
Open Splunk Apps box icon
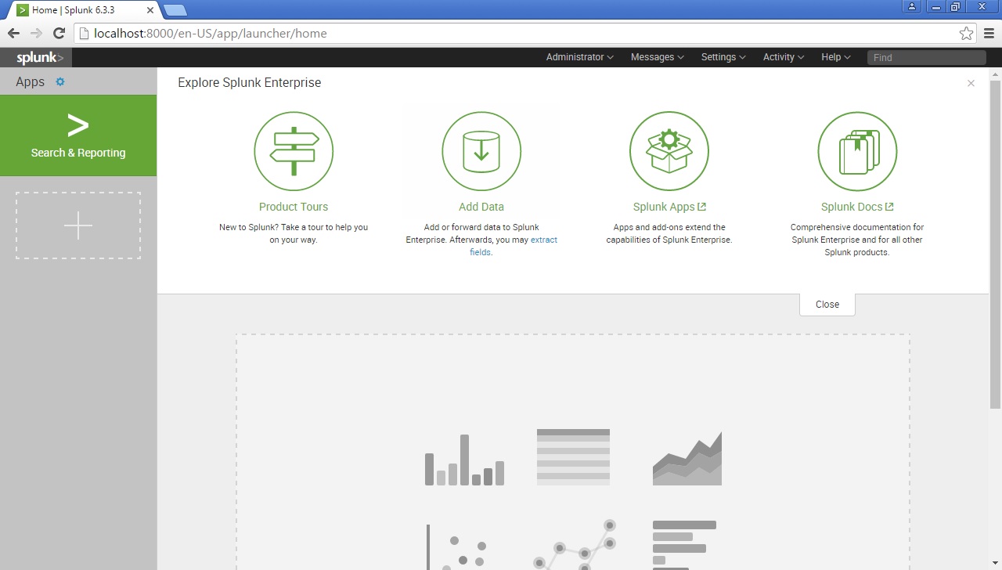click(x=669, y=151)
